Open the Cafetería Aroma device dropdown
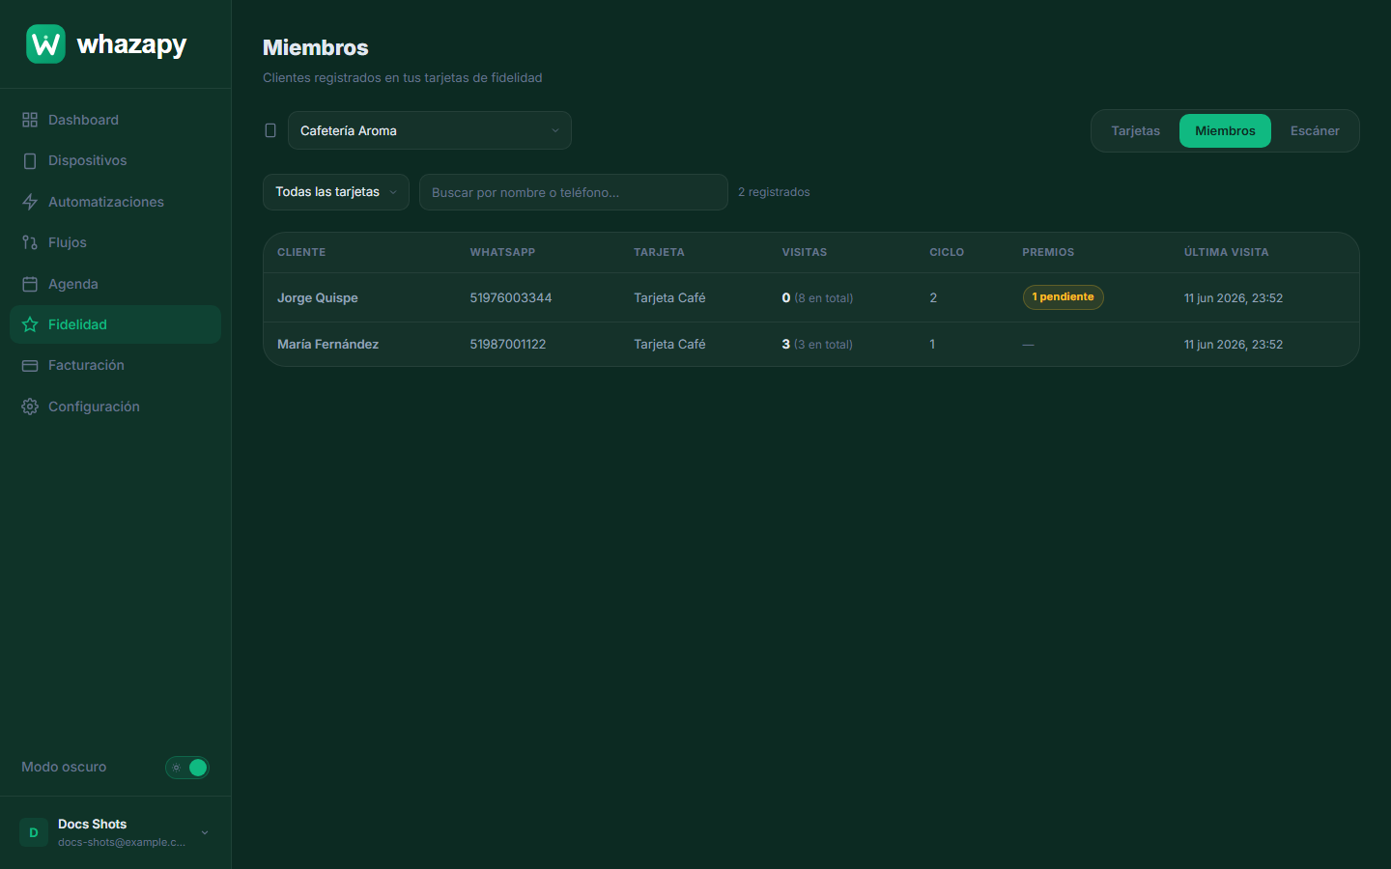The width and height of the screenshot is (1391, 869). [x=430, y=130]
